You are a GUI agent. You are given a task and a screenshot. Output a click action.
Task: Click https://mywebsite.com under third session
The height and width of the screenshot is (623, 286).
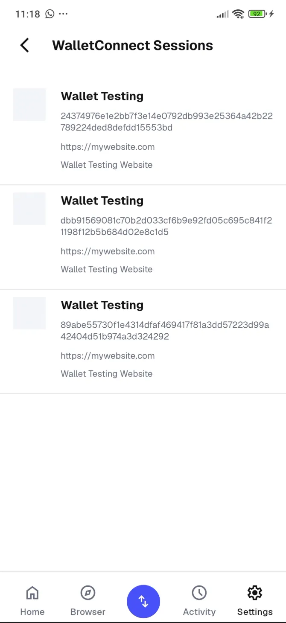click(x=108, y=355)
